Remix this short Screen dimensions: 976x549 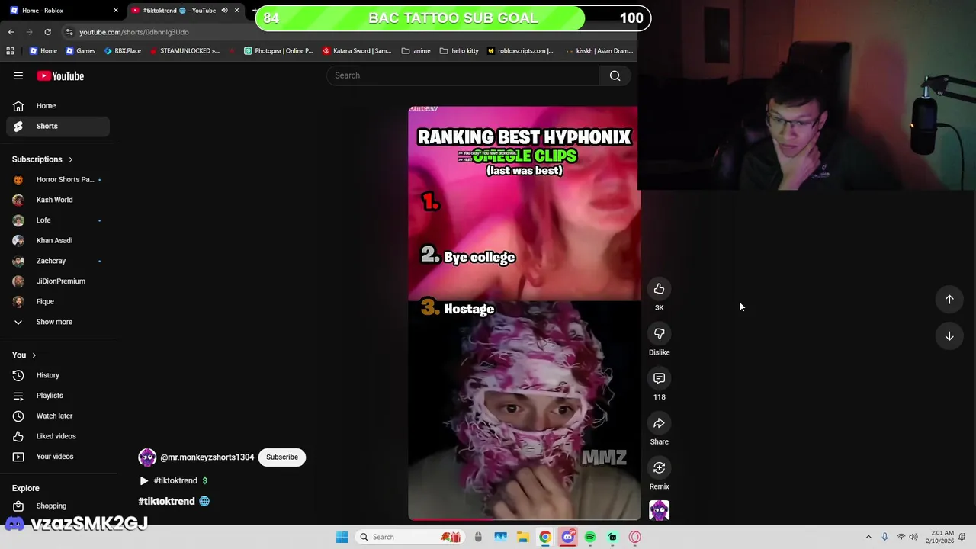[x=659, y=468]
